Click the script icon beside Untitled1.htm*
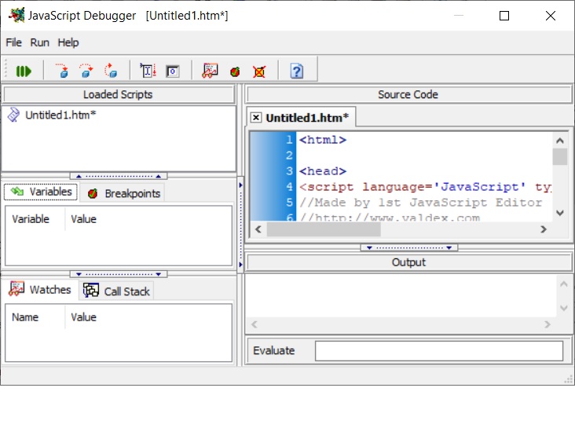This screenshot has width=575, height=428. point(13,115)
